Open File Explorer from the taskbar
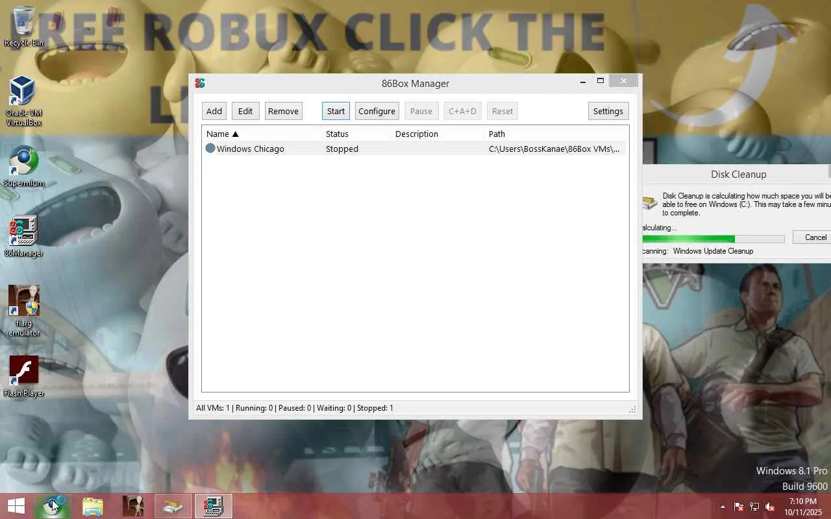Image resolution: width=831 pixels, height=519 pixels. pos(93,506)
